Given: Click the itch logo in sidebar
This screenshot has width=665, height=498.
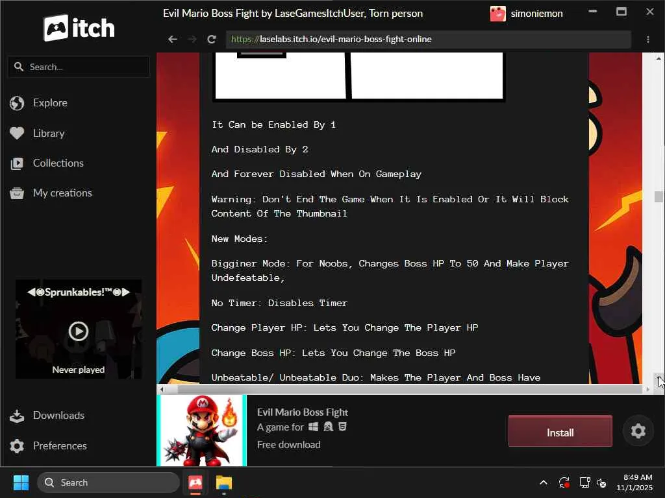Looking at the screenshot, I should (79, 28).
